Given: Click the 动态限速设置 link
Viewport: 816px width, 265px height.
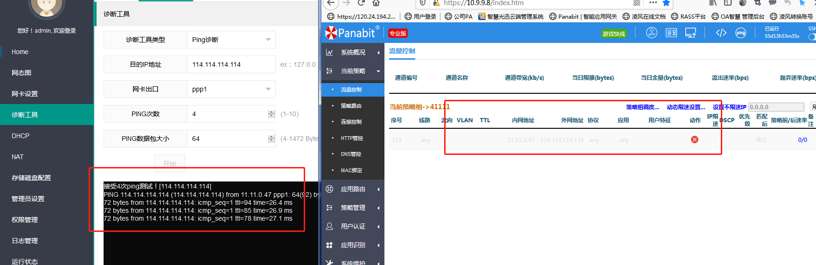Looking at the screenshot, I should pyautogui.click(x=685, y=107).
